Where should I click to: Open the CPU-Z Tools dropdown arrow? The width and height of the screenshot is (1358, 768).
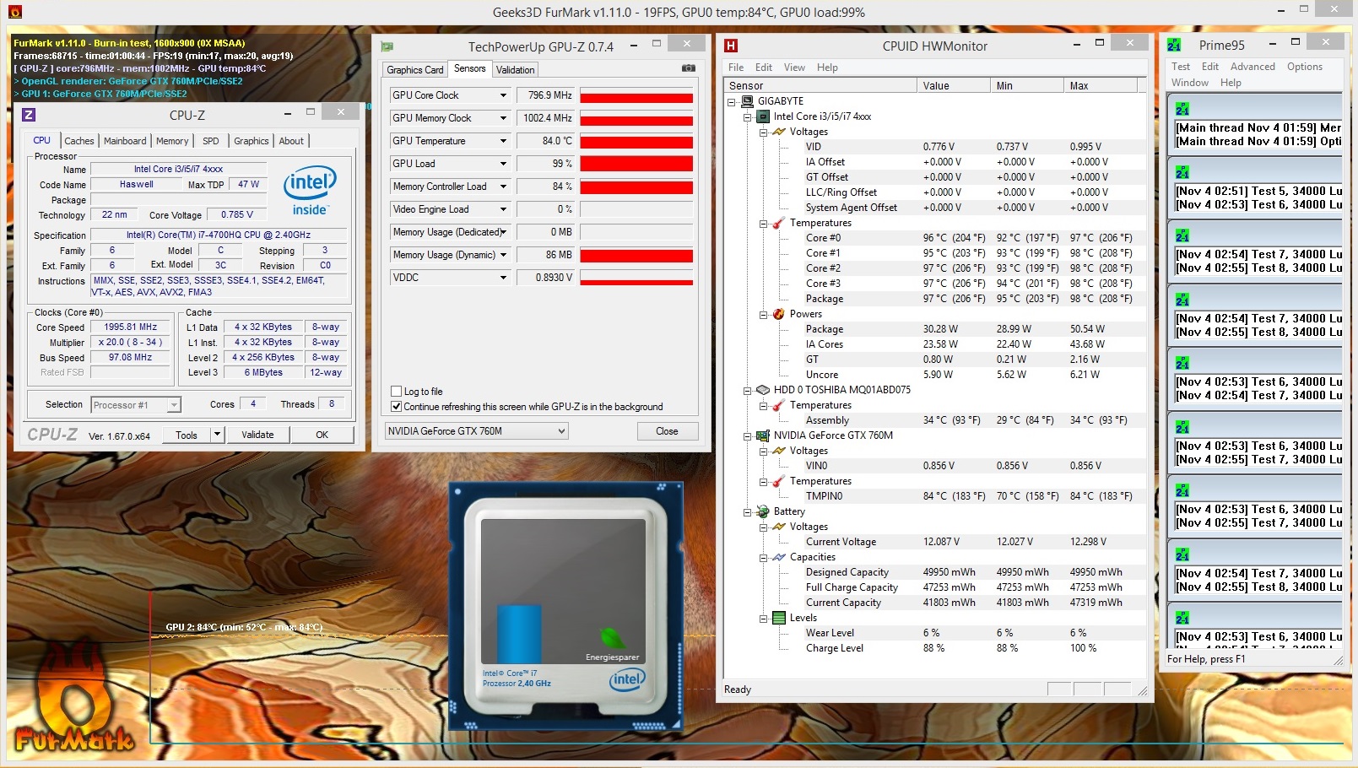217,435
